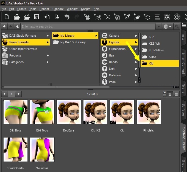This screenshot has width=187, height=172.
Task: Click the Import file icon
Action: click(x=47, y=17)
